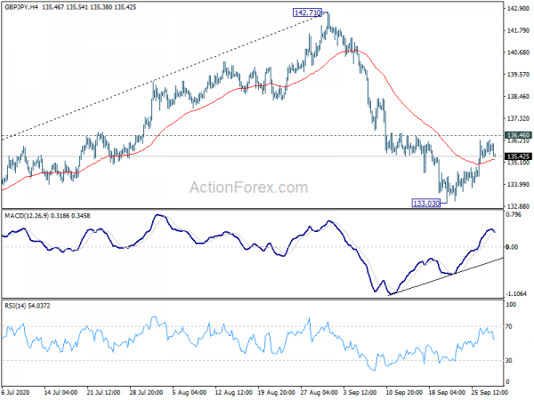This screenshot has width=534, height=400.
Task: Click the 5 Aug 04:00 date label
Action: pyautogui.click(x=190, y=392)
